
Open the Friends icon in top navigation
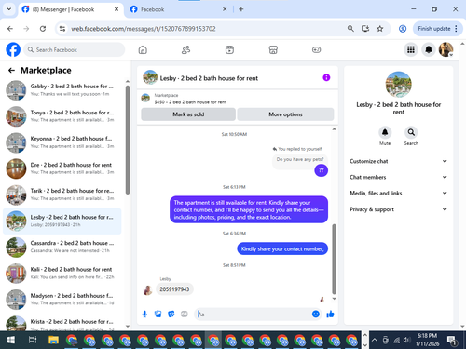tap(185, 49)
